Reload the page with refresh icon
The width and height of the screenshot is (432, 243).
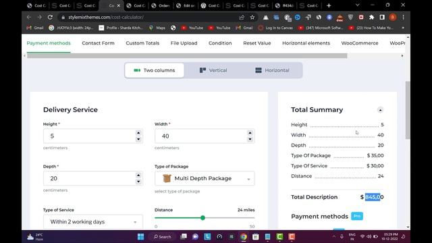[x=50, y=17]
